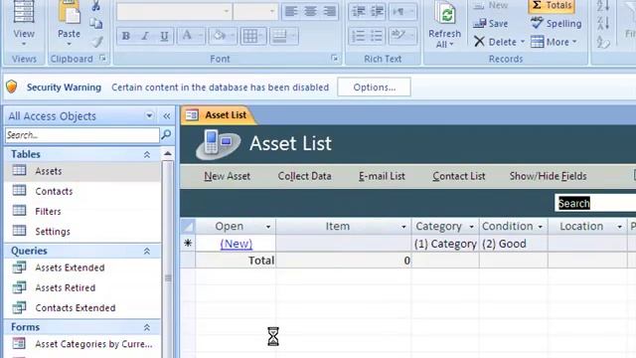Open the Asset Categories by Curre... form

pyautogui.click(x=82, y=344)
